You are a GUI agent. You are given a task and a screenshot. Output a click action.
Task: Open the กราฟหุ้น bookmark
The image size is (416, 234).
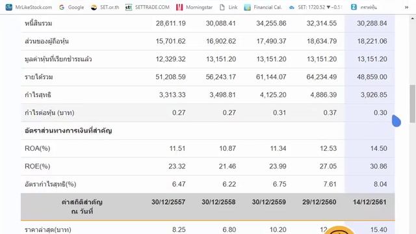click(x=364, y=7)
